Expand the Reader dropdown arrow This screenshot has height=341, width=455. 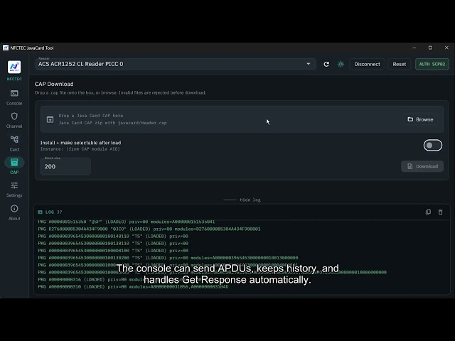pos(308,64)
